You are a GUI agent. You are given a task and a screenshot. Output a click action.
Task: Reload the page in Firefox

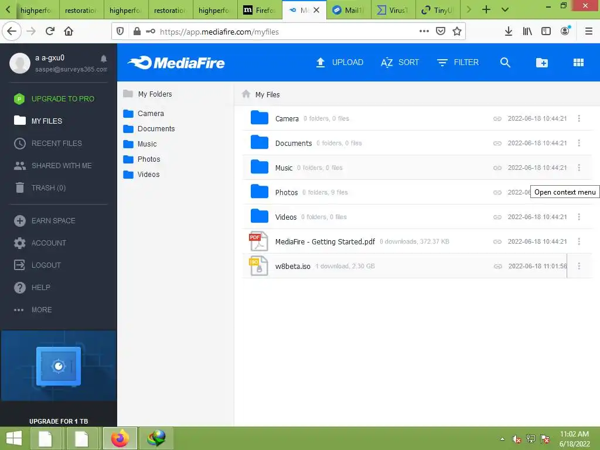click(50, 31)
